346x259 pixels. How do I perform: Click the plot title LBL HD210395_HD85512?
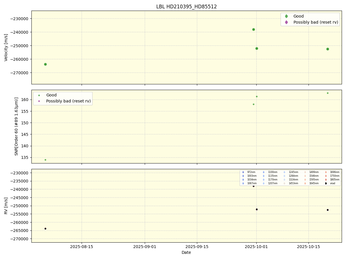click(187, 7)
